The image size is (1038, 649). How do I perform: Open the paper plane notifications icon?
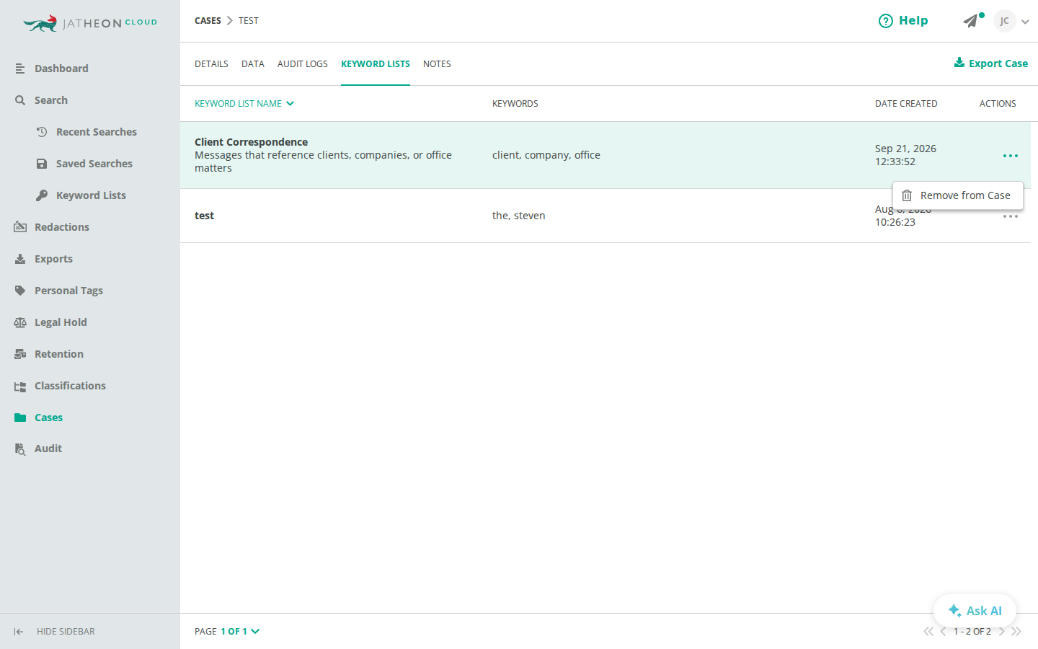click(x=972, y=21)
